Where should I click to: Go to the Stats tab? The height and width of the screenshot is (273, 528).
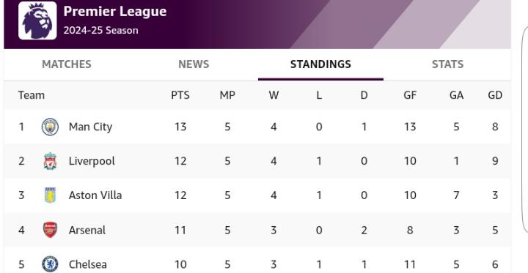tap(447, 64)
